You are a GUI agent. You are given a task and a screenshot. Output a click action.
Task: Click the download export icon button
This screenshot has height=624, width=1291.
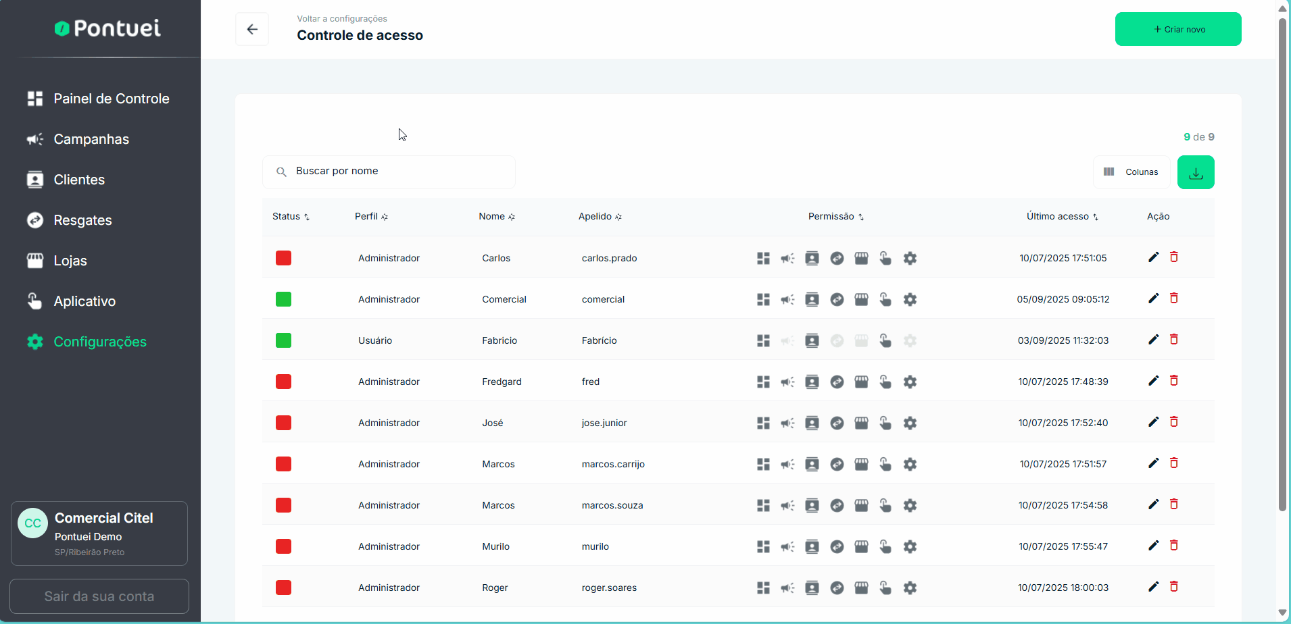tap(1195, 173)
